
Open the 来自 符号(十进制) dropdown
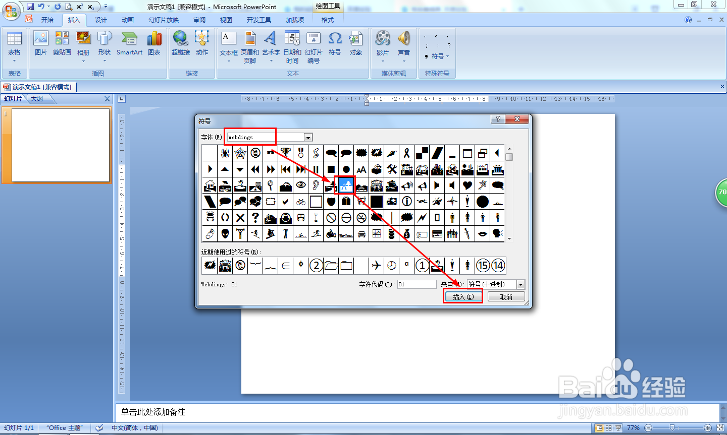point(521,284)
